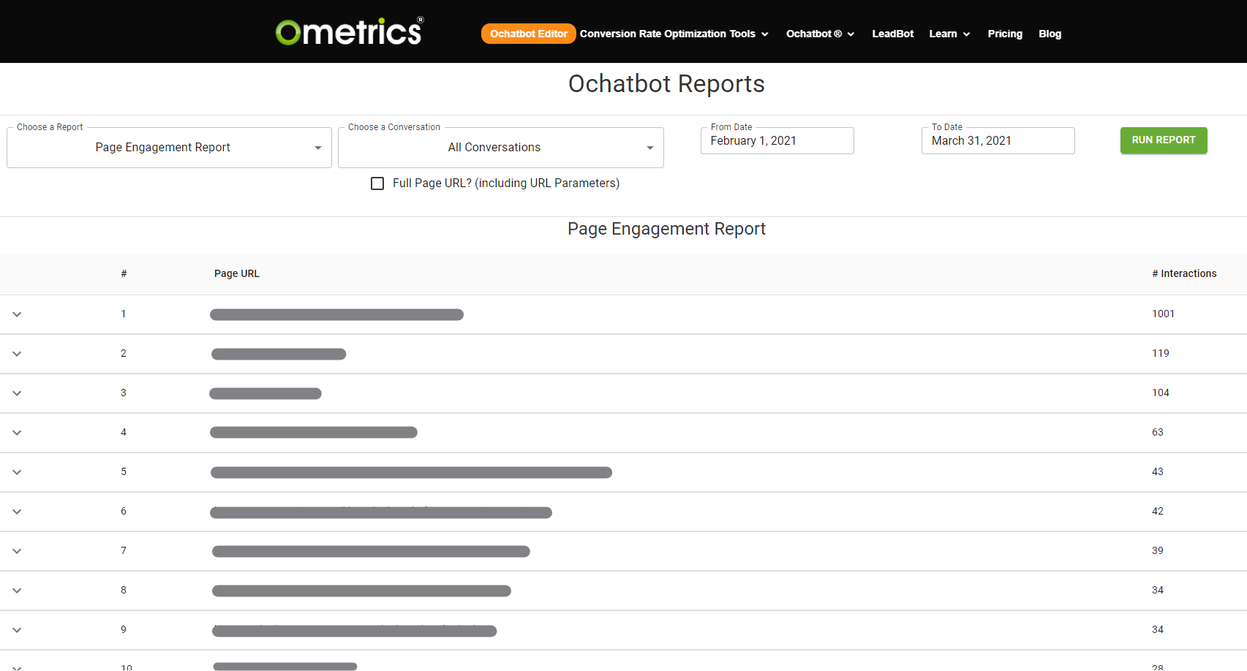Click the Ometrics logo

pyautogui.click(x=350, y=31)
